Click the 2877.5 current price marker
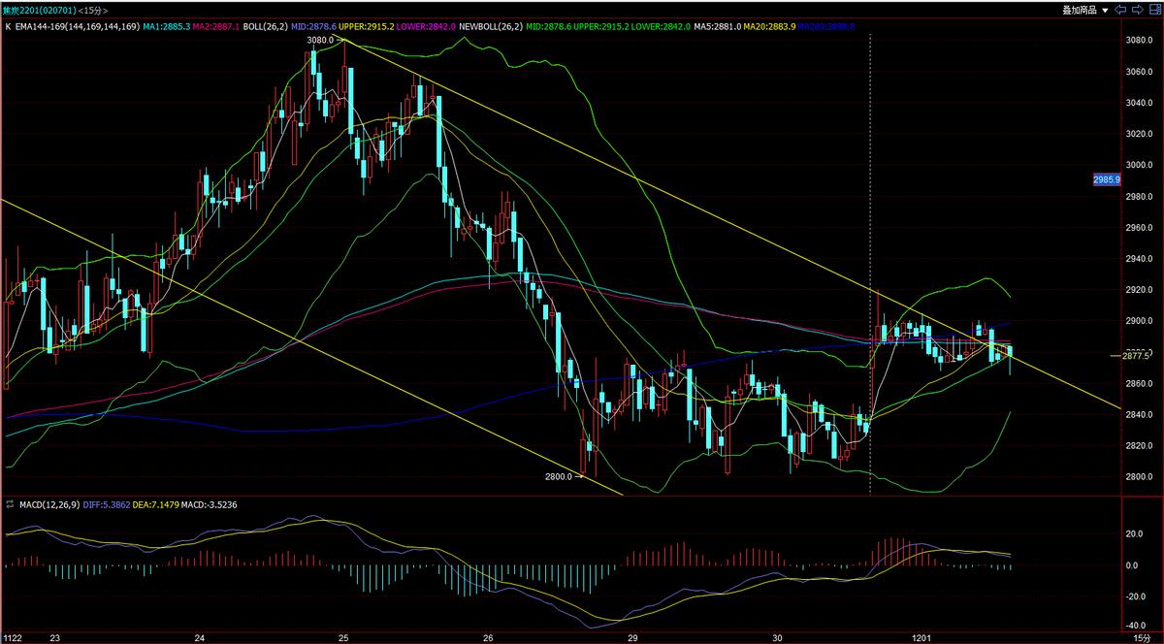 coord(1135,356)
